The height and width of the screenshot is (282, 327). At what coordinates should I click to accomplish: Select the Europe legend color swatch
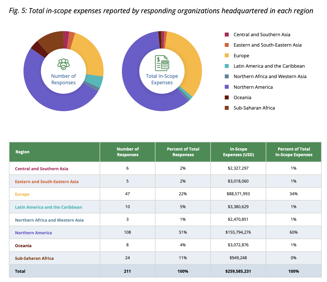pyautogui.click(x=226, y=55)
